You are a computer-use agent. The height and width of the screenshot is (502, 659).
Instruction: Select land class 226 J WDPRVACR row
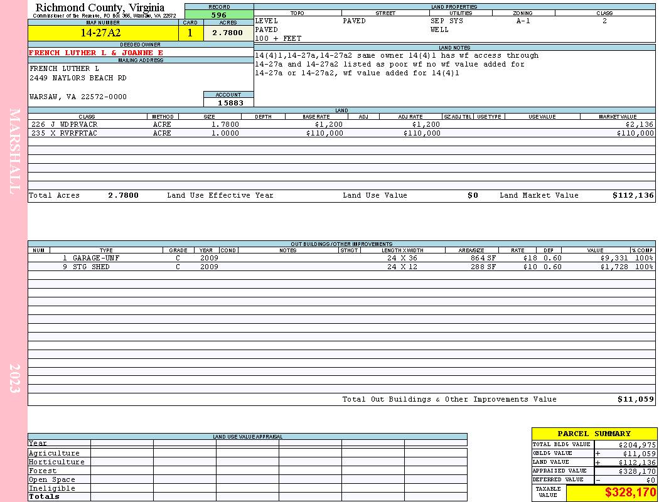tap(341, 124)
